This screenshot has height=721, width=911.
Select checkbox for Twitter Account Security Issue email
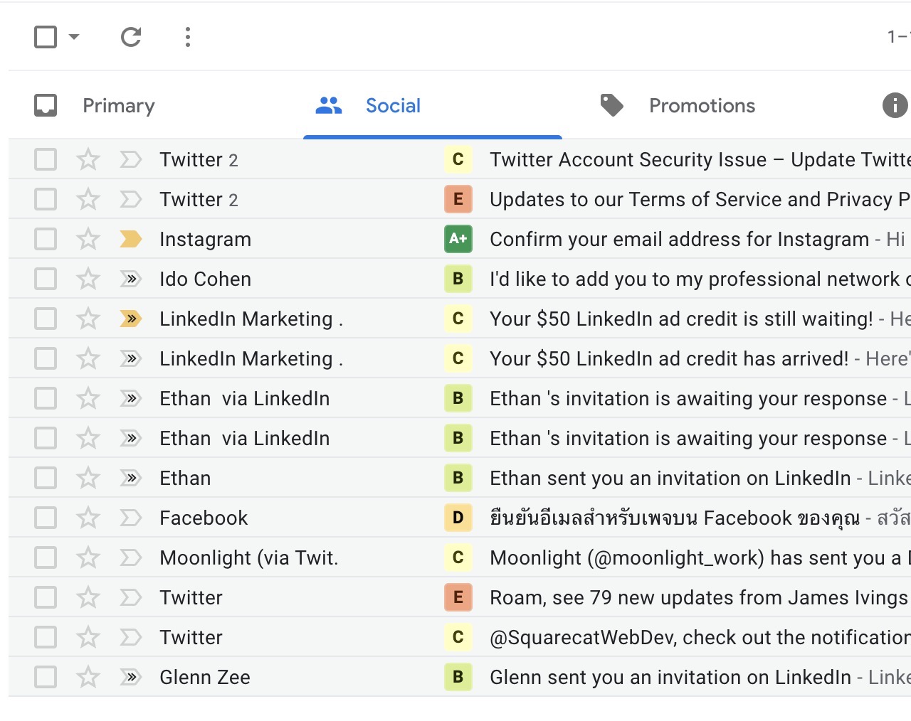pos(46,159)
